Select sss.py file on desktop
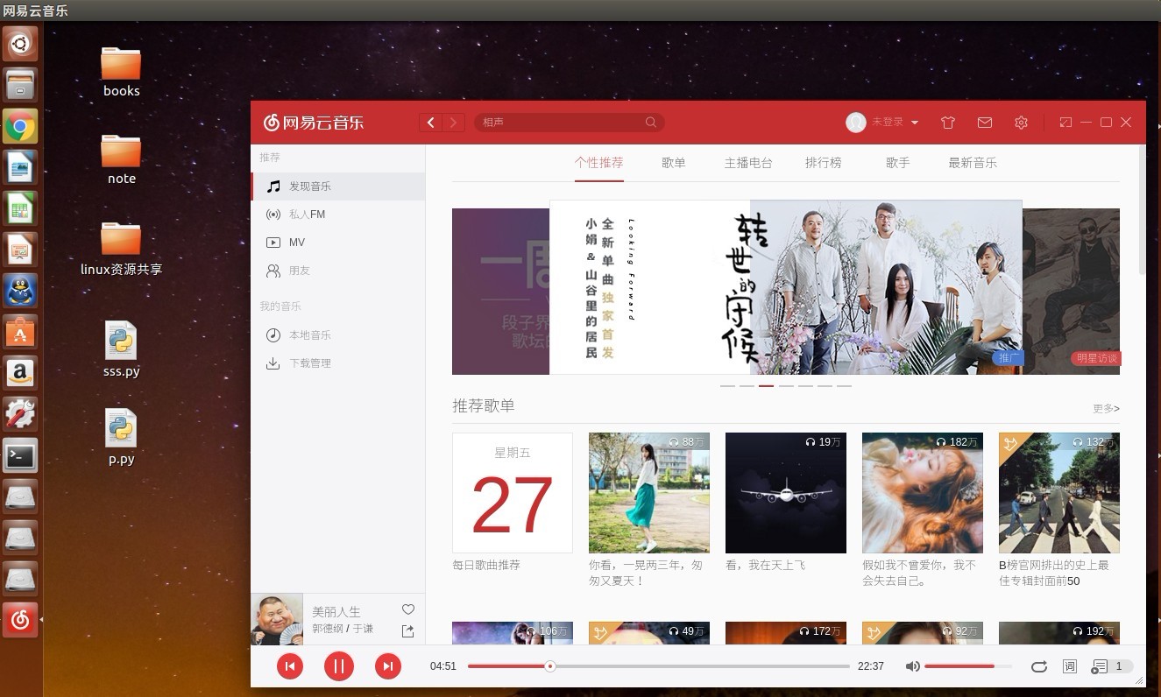The height and width of the screenshot is (697, 1161). tap(121, 348)
